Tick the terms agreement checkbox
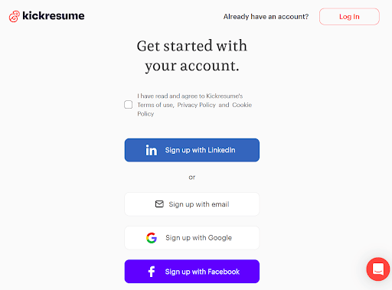 click(128, 105)
